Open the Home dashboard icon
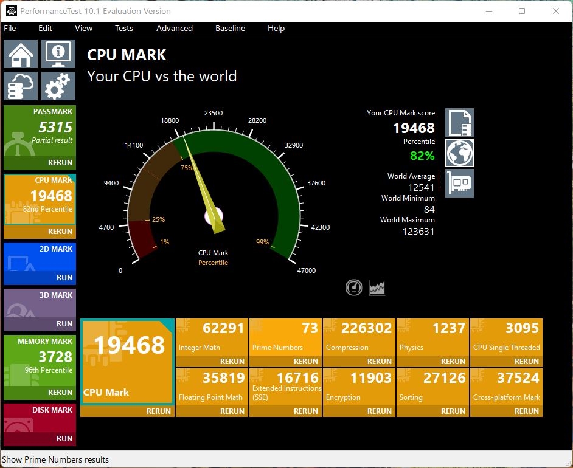The height and width of the screenshot is (468, 573). tap(21, 54)
